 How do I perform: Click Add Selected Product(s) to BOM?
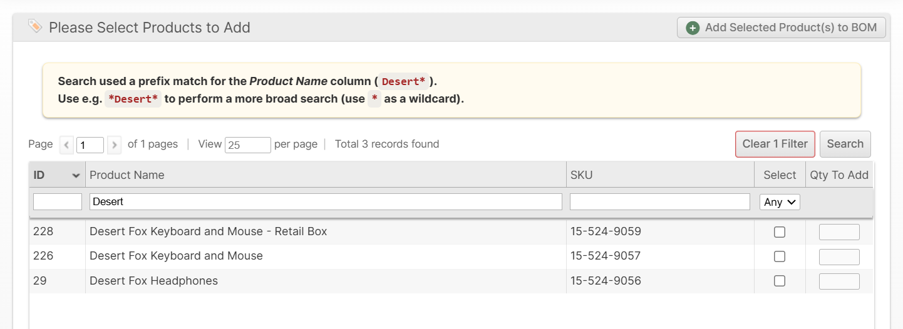click(x=782, y=28)
